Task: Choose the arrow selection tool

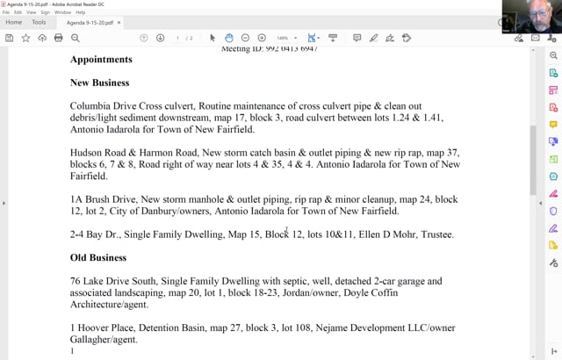Action: click(x=213, y=38)
